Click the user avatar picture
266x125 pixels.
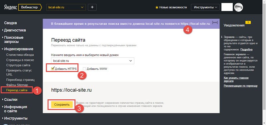tap(238, 7)
